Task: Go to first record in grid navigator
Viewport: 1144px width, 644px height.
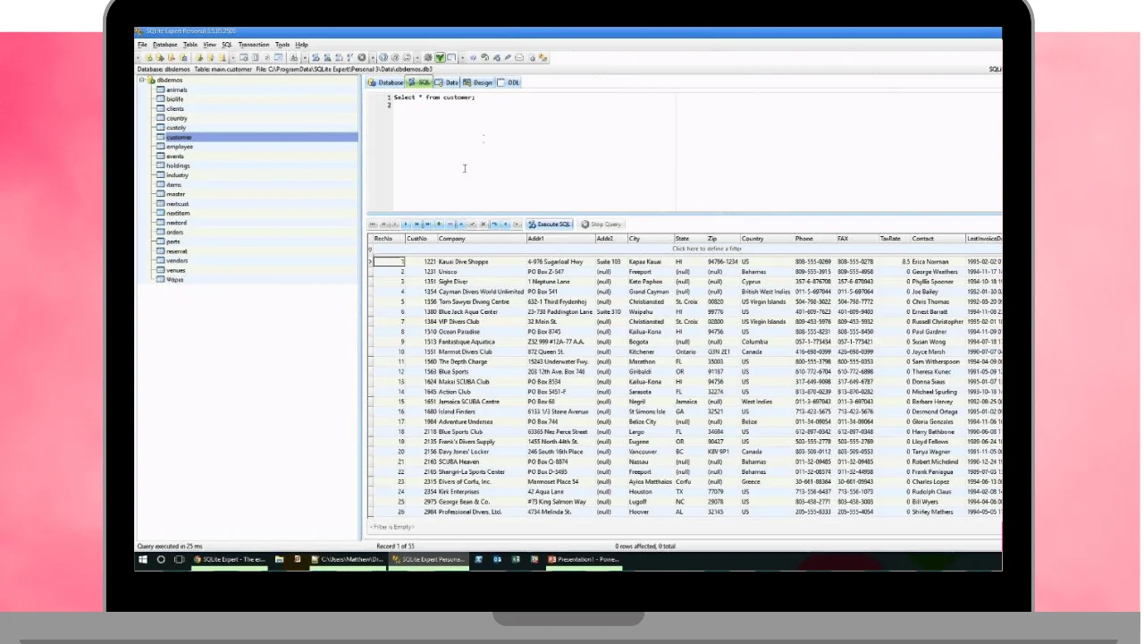Action: click(373, 225)
